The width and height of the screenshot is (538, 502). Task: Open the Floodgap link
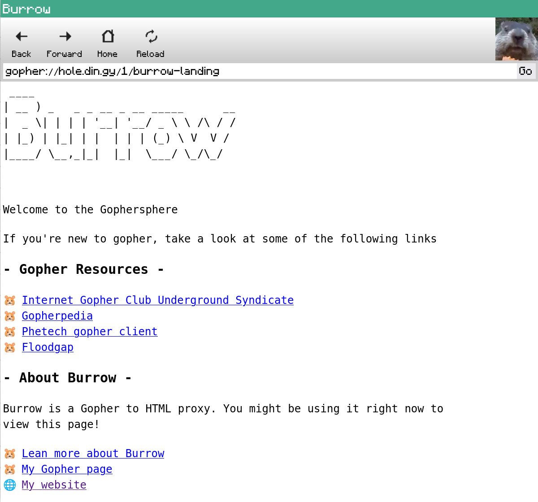point(48,347)
